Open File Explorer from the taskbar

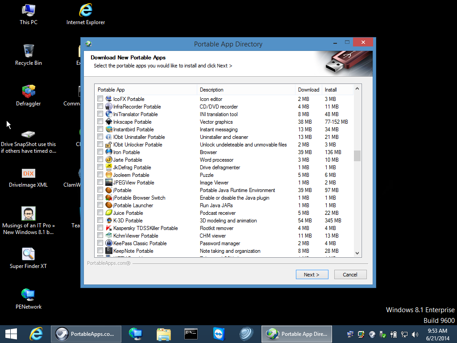(163, 334)
